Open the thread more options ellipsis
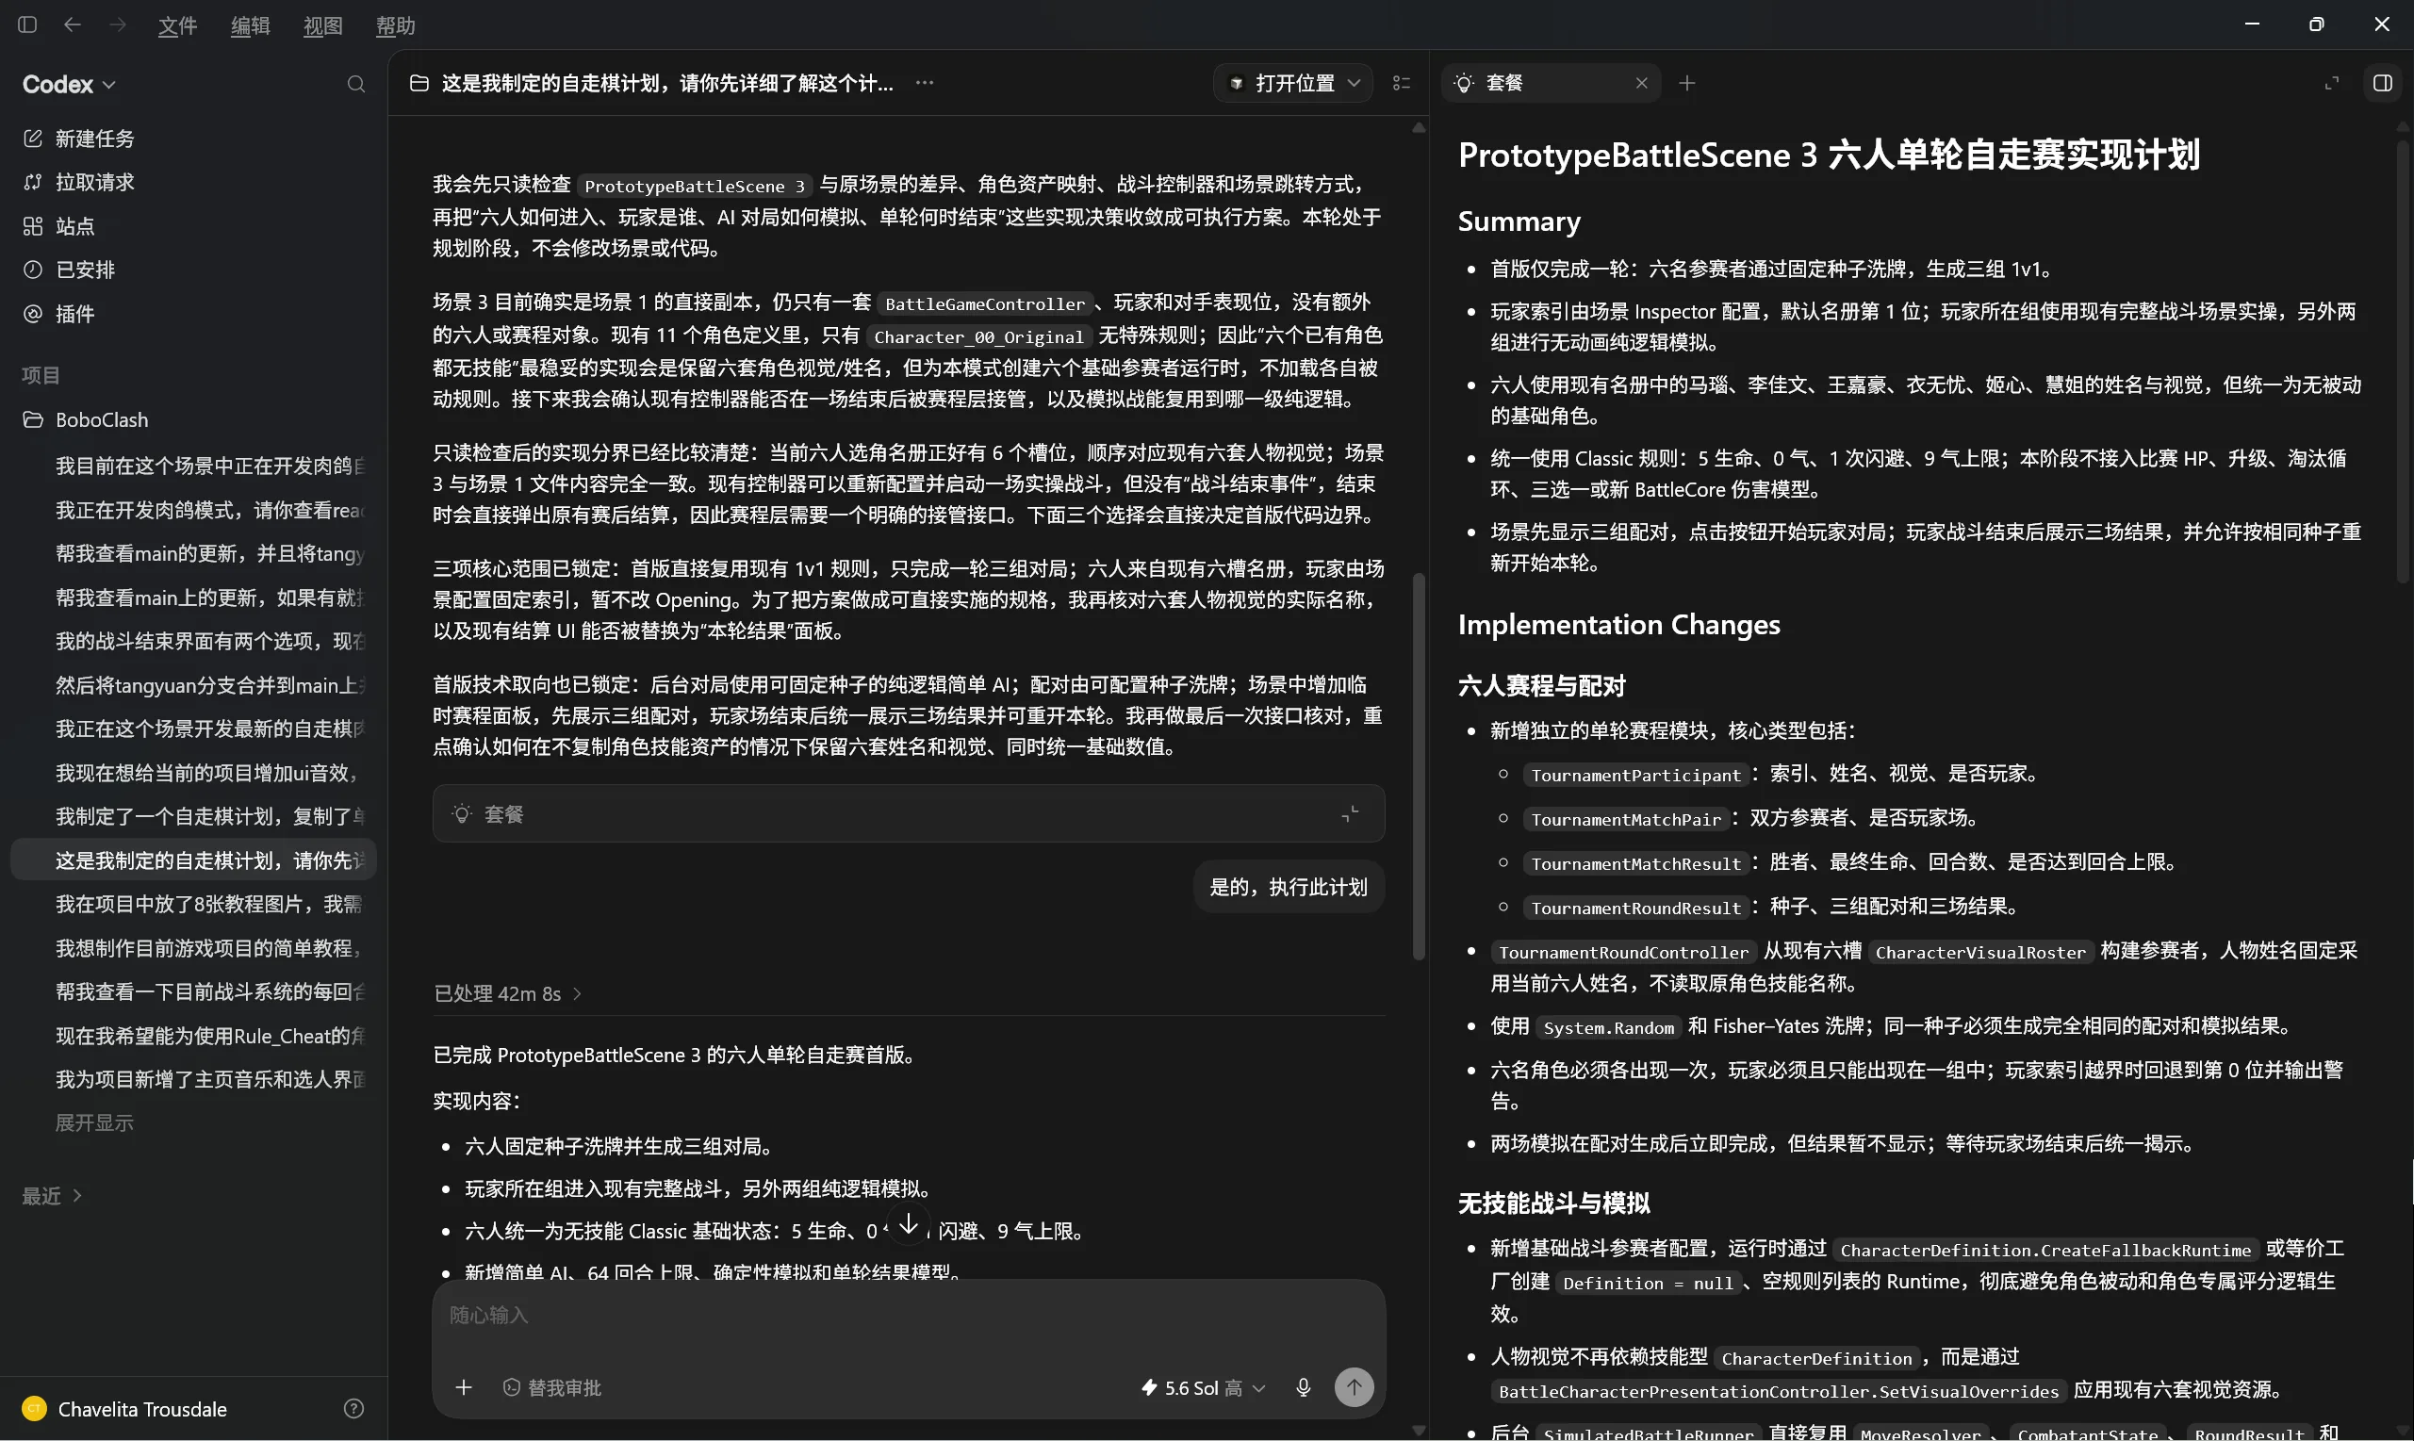The image size is (2414, 1441). pyautogui.click(x=925, y=84)
